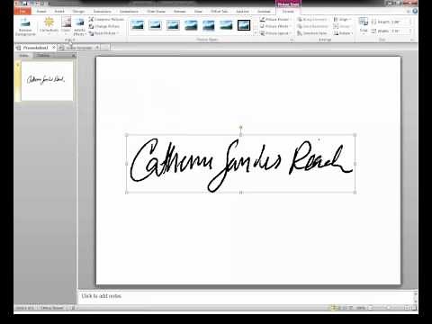Apply the fifth picture style thumbnail
The width and height of the screenshot is (432, 324).
[x=209, y=25]
